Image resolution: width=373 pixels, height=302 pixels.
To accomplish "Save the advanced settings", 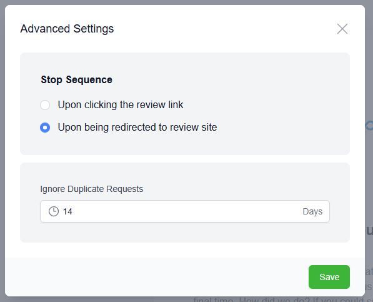I will coord(329,277).
